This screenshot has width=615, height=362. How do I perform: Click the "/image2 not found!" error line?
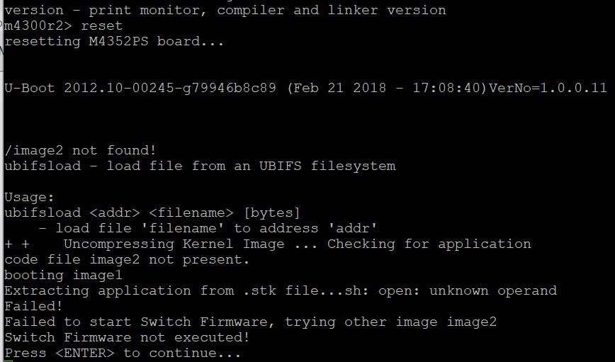(80, 150)
